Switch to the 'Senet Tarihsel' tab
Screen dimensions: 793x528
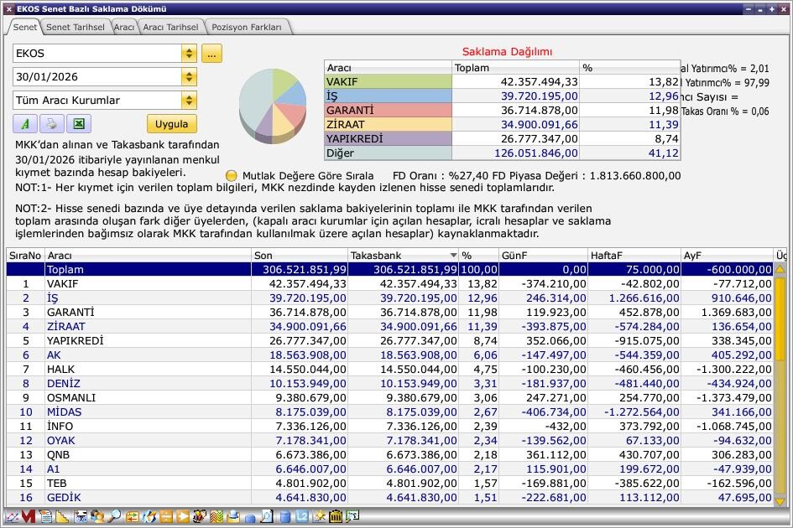pos(76,27)
